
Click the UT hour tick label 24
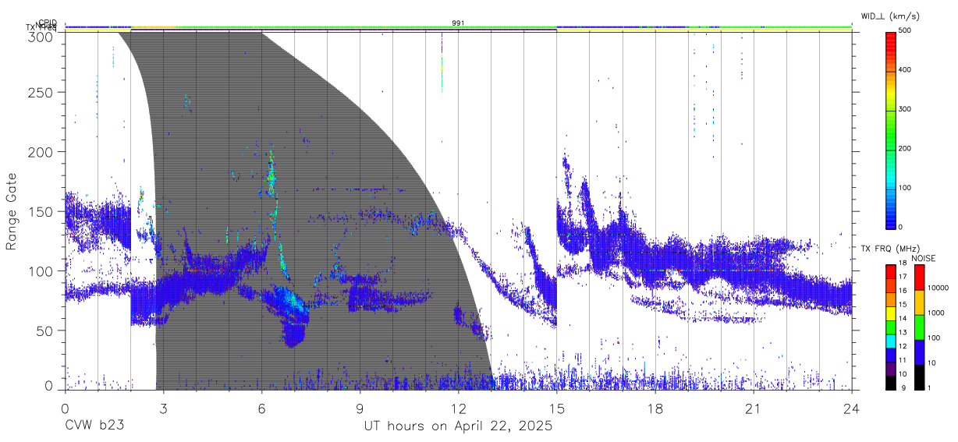pos(851,408)
